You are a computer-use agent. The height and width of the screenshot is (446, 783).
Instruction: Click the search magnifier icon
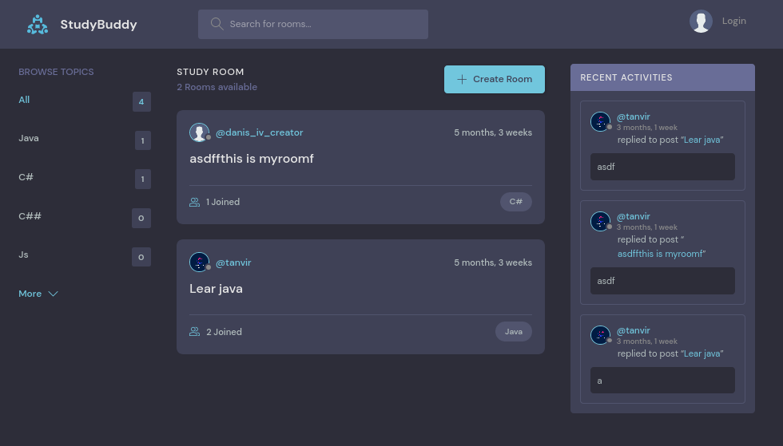point(217,24)
